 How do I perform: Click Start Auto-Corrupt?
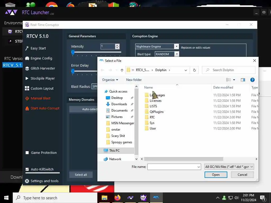45,108
